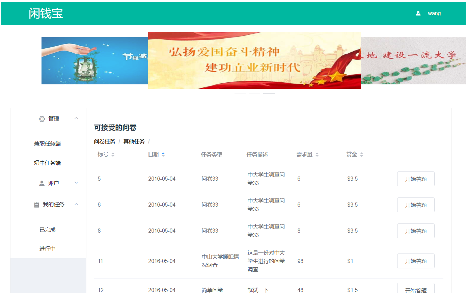Select 已完成 under my tasks
This screenshot has height=293, width=466.
(47, 230)
